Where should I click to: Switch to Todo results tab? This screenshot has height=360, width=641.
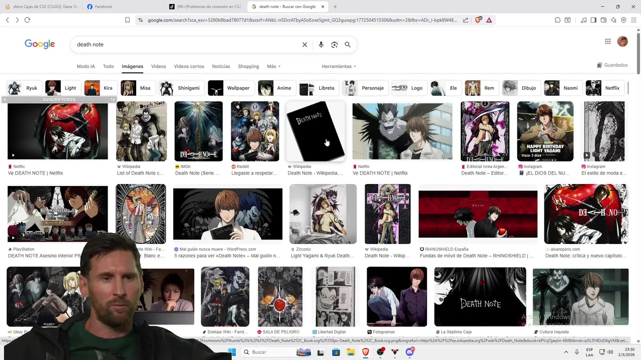[x=108, y=66]
